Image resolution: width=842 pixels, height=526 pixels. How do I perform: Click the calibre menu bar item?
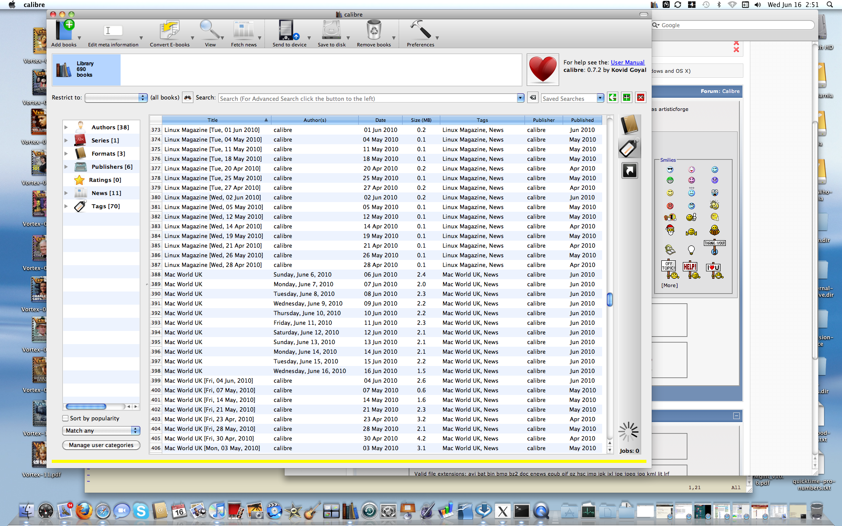34,5
